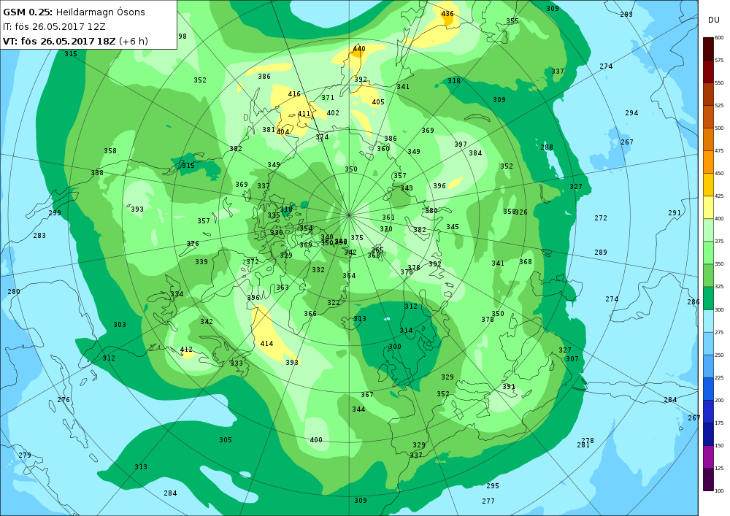This screenshot has width=730, height=516.
Task: Click the 276 map value
Action: point(64,400)
